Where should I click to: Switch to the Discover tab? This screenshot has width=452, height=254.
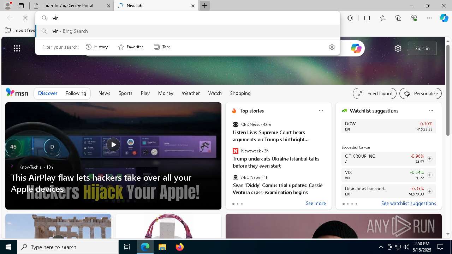tap(48, 93)
